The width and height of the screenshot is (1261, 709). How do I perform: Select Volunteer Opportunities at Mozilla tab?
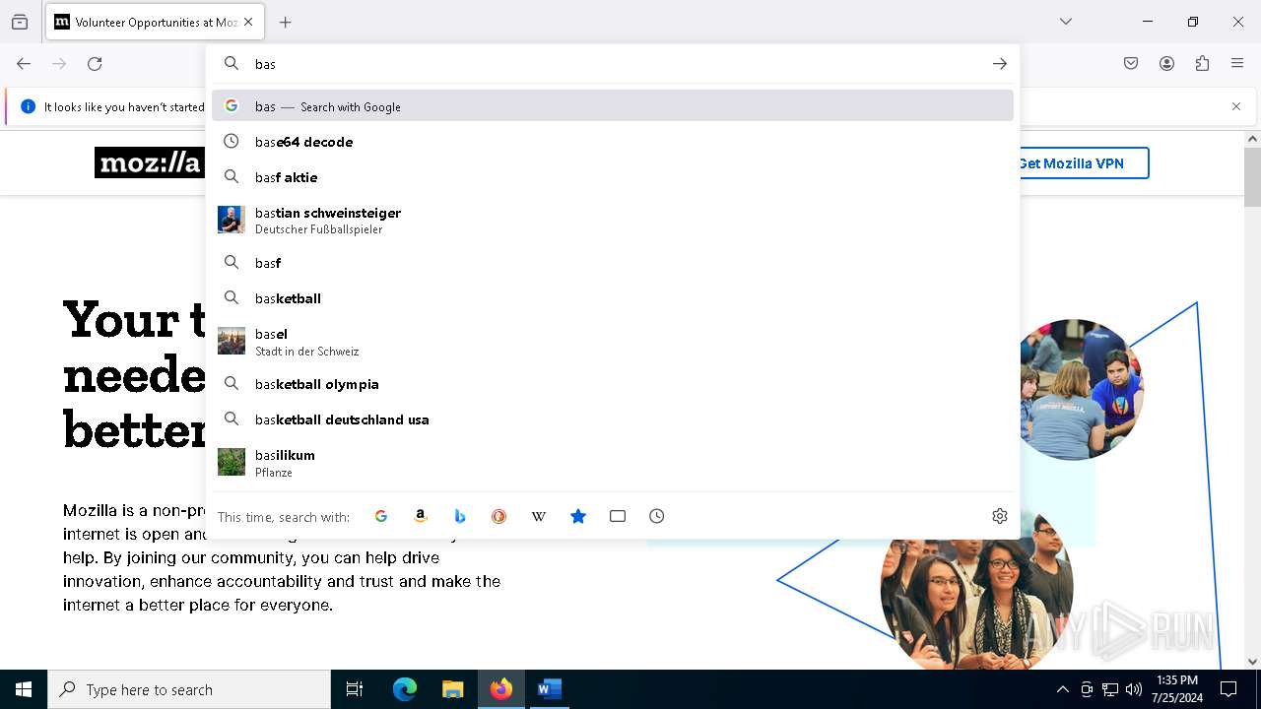point(154,22)
